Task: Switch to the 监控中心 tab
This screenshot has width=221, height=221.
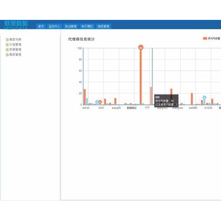Action: [54, 27]
